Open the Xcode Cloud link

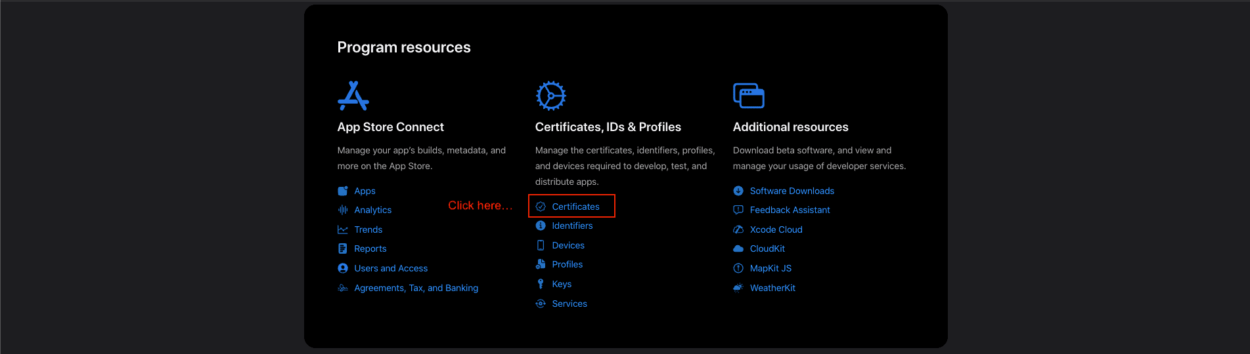(776, 229)
